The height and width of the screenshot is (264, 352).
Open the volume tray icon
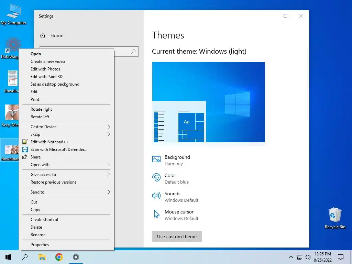(308, 257)
